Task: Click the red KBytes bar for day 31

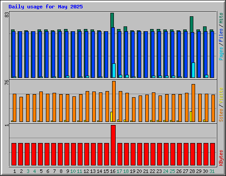Action: pyautogui.click(x=212, y=154)
